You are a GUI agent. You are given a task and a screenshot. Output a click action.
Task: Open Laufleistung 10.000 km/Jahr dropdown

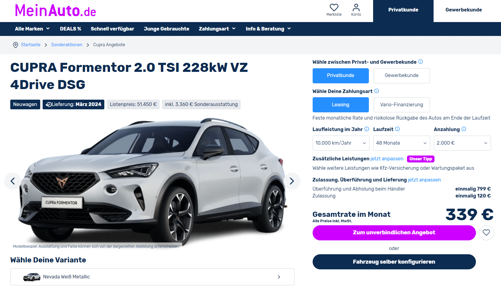pyautogui.click(x=341, y=143)
